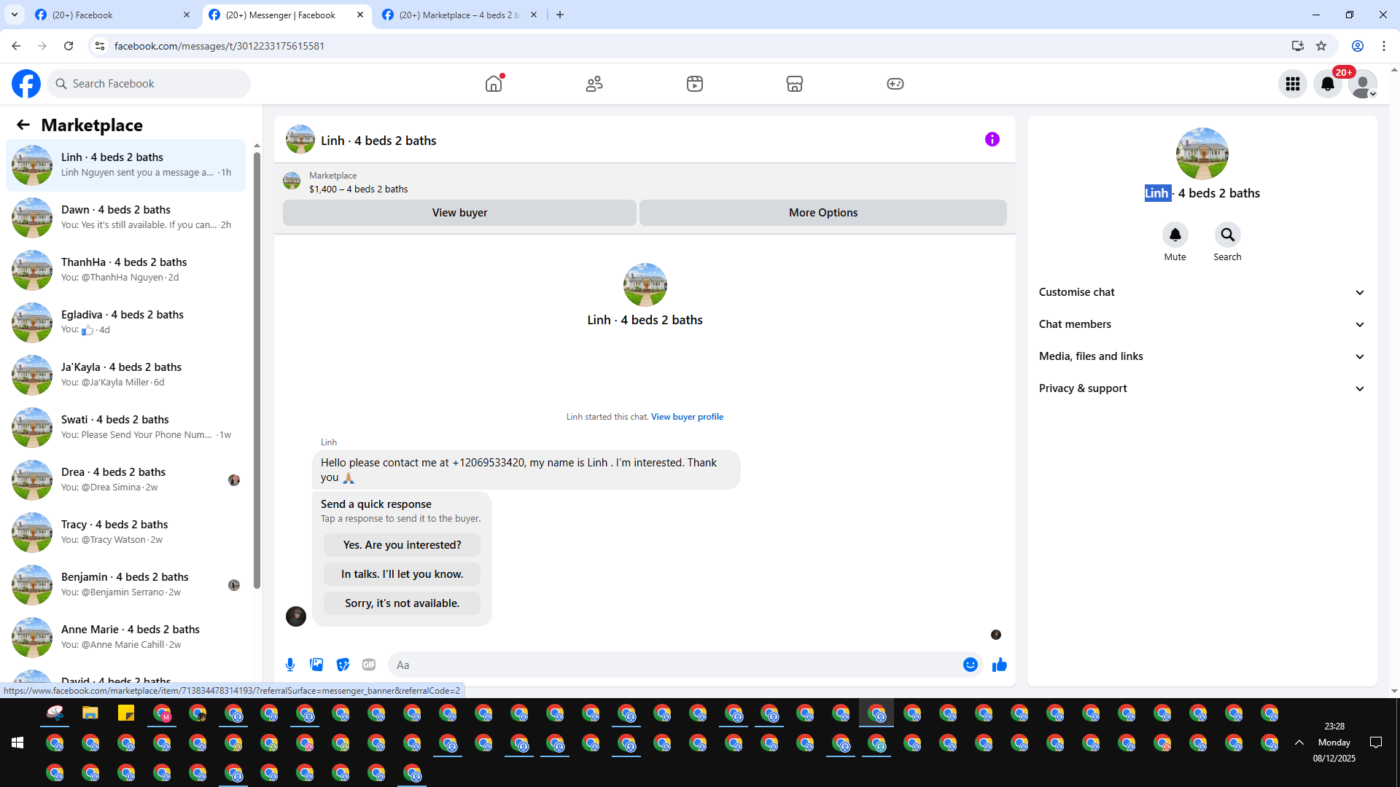Viewport: 1400px width, 787px height.
Task: Attach a file with the photo icon
Action: pos(316,665)
